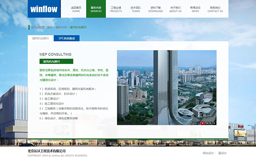Jump to the last slide indicator
This screenshot has width=256, height=160.
(x=214, y=123)
